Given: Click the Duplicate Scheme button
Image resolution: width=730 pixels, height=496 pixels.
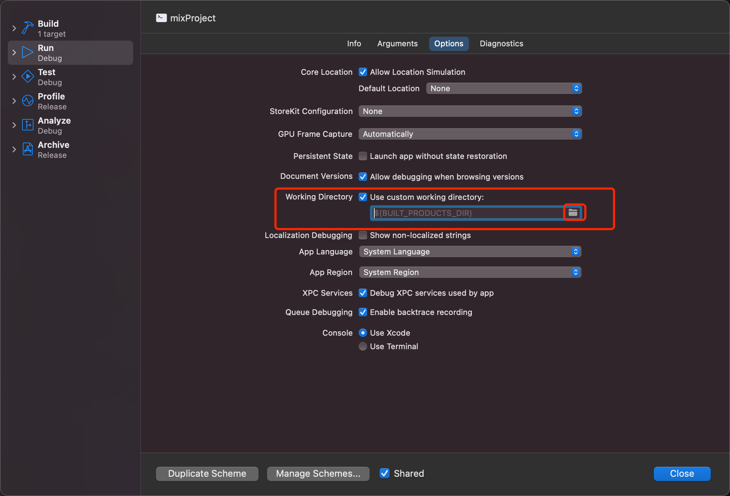Looking at the screenshot, I should pyautogui.click(x=207, y=474).
